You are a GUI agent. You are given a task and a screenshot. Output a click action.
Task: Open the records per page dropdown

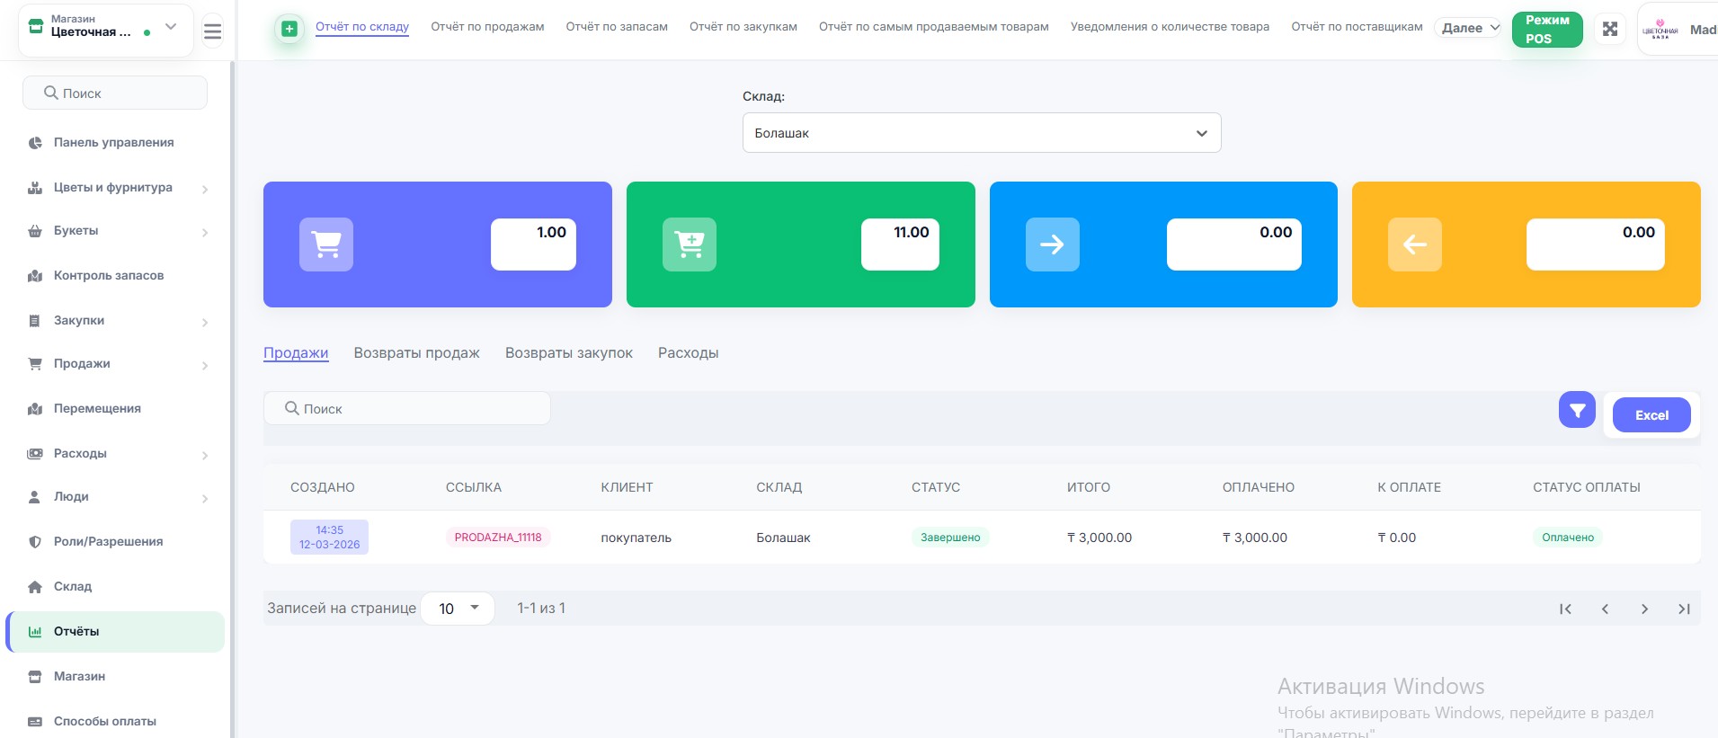pos(458,609)
